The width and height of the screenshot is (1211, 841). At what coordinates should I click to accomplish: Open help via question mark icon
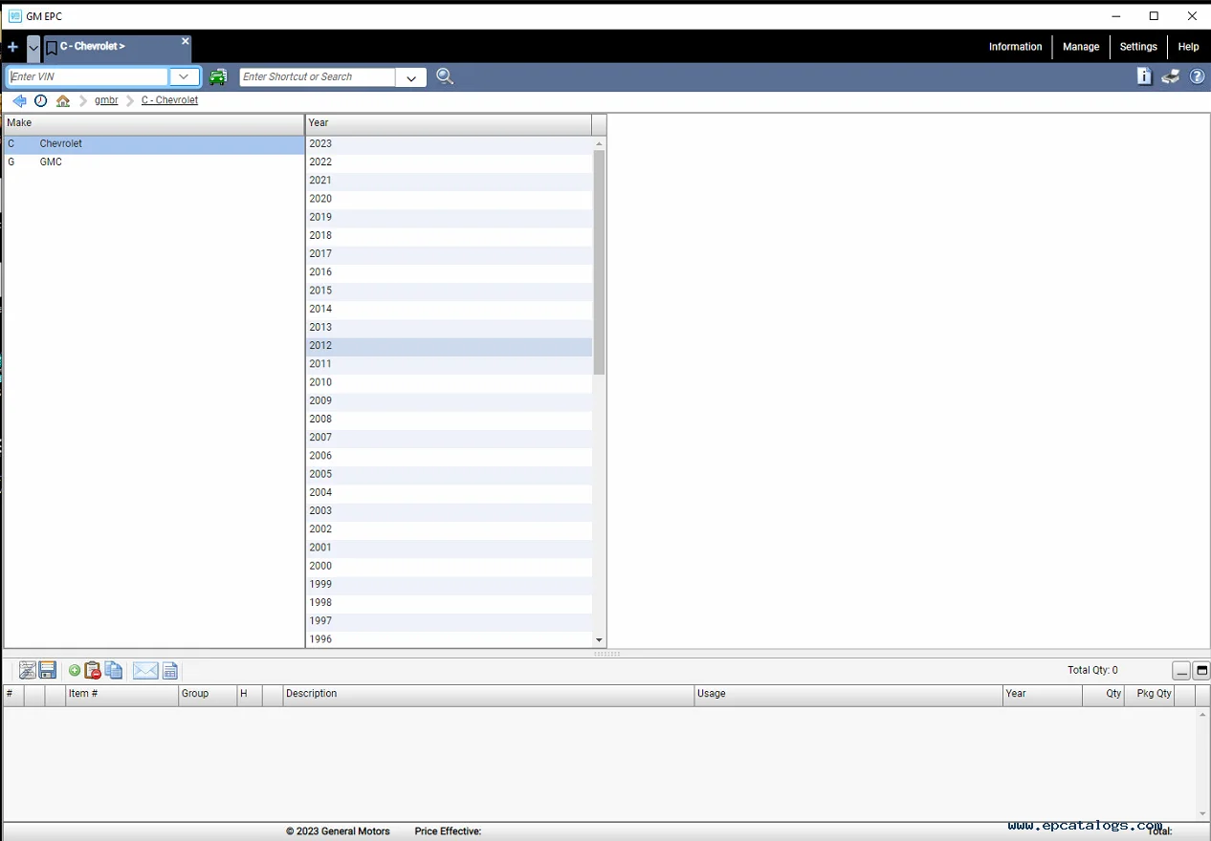tap(1197, 76)
